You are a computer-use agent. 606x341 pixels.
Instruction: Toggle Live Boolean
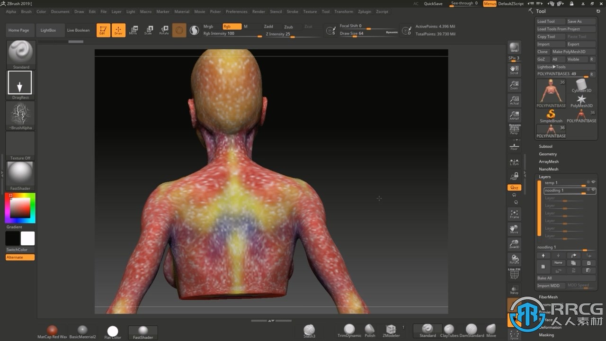[78, 30]
